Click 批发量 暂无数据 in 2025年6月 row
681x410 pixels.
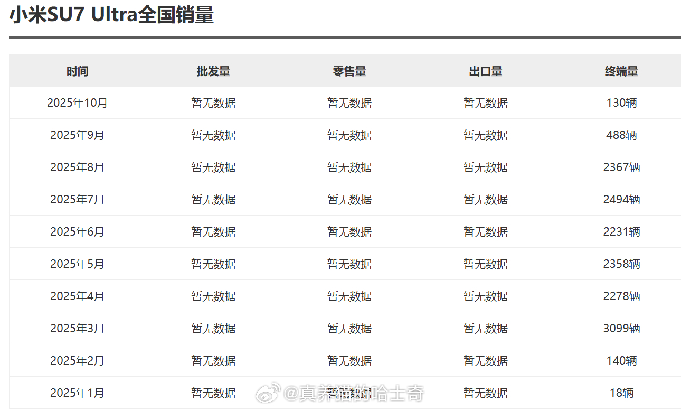(x=213, y=232)
